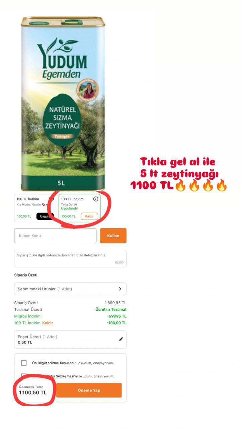
Task: Click the Ödeme Yap button
Action: tap(89, 390)
